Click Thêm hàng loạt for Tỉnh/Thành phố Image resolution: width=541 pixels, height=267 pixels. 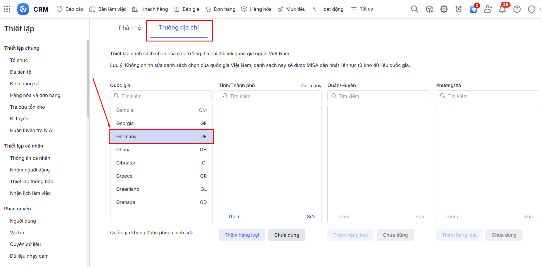(242, 235)
